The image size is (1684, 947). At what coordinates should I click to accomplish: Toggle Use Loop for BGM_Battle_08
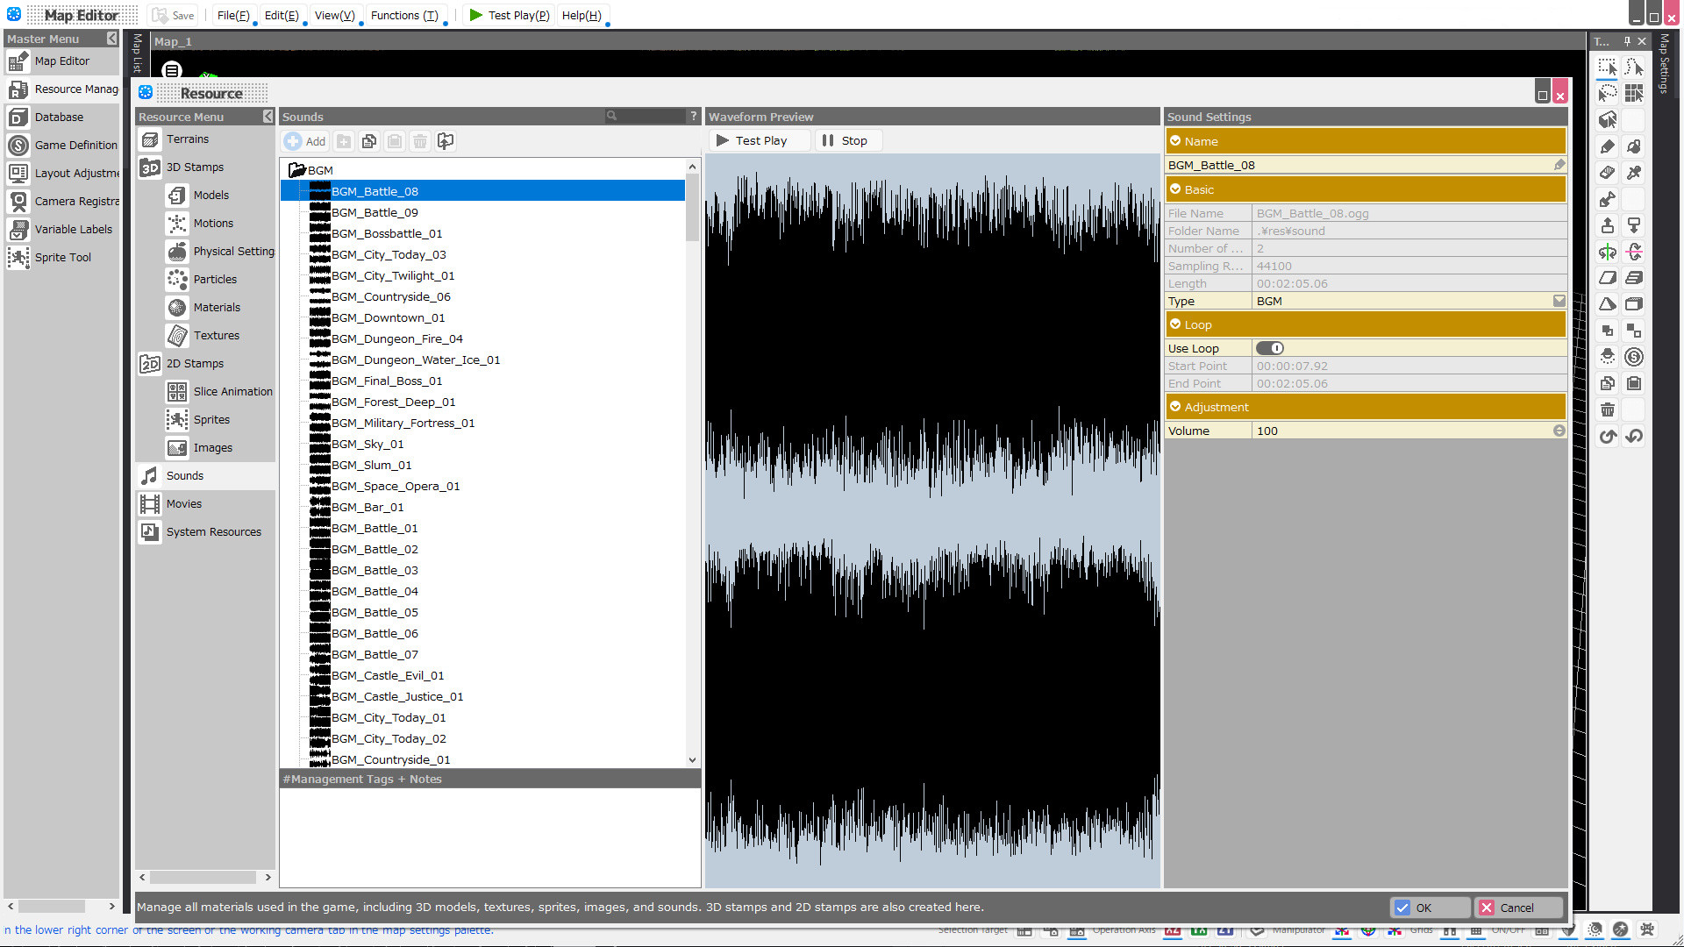point(1270,347)
